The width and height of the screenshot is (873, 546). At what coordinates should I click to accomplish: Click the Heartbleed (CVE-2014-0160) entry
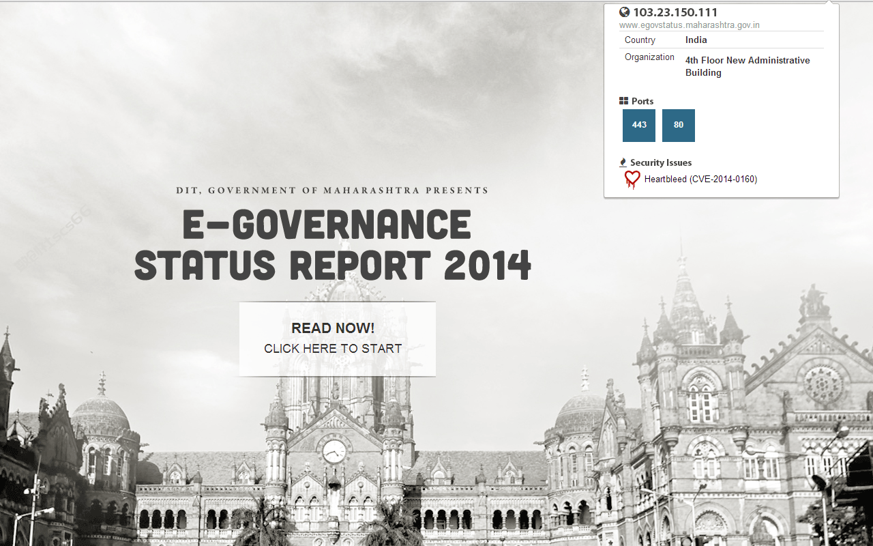click(700, 179)
